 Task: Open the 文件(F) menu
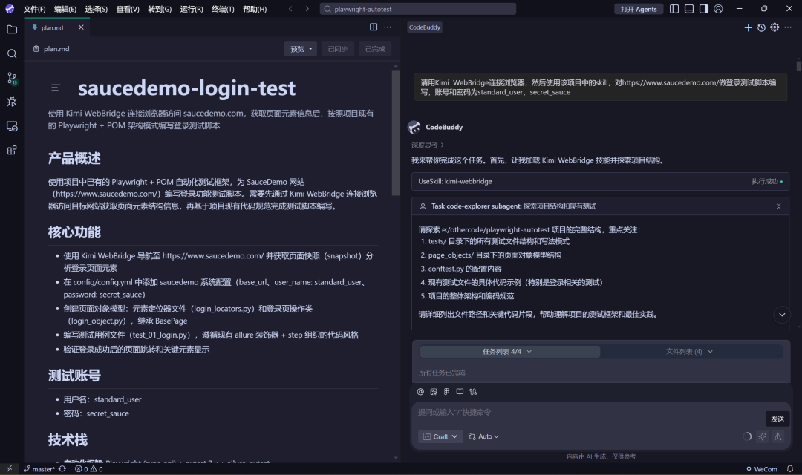[34, 9]
